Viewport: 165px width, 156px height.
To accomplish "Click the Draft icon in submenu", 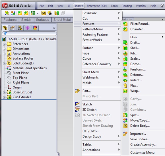I will point(125,43).
